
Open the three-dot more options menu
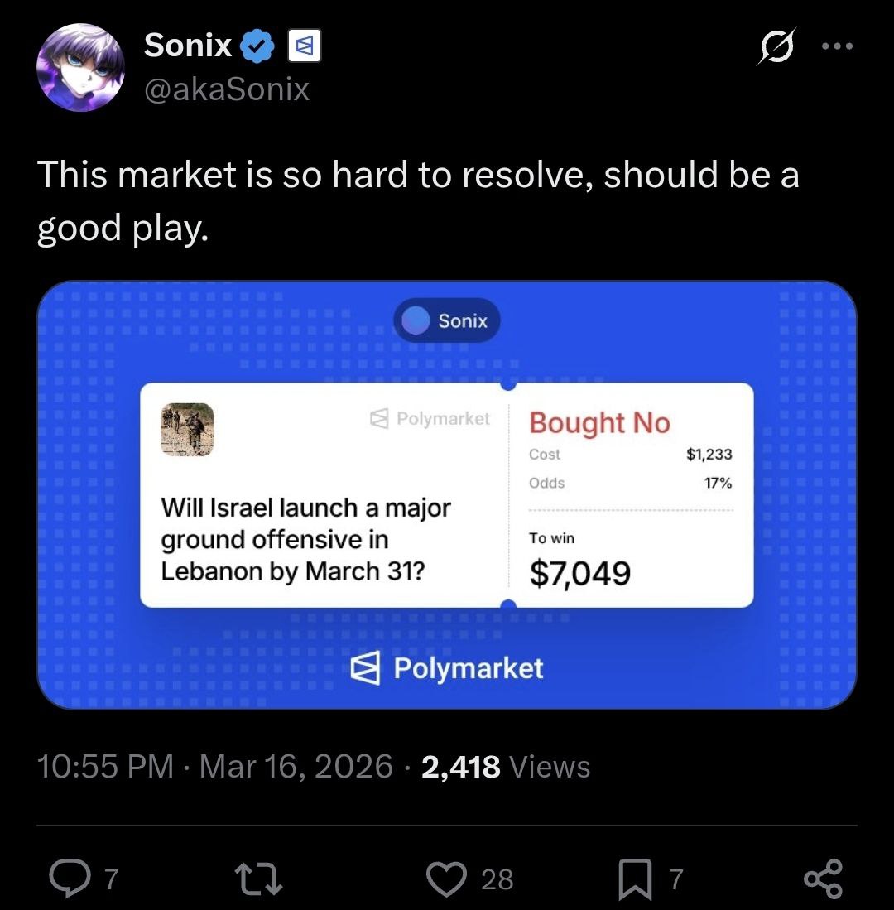[837, 46]
